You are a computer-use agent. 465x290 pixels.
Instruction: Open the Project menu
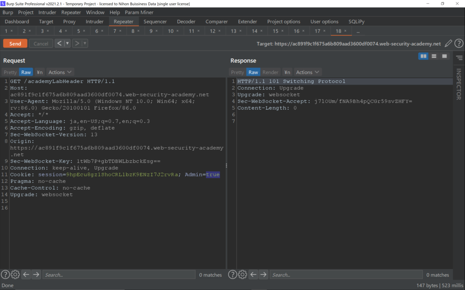tap(26, 12)
